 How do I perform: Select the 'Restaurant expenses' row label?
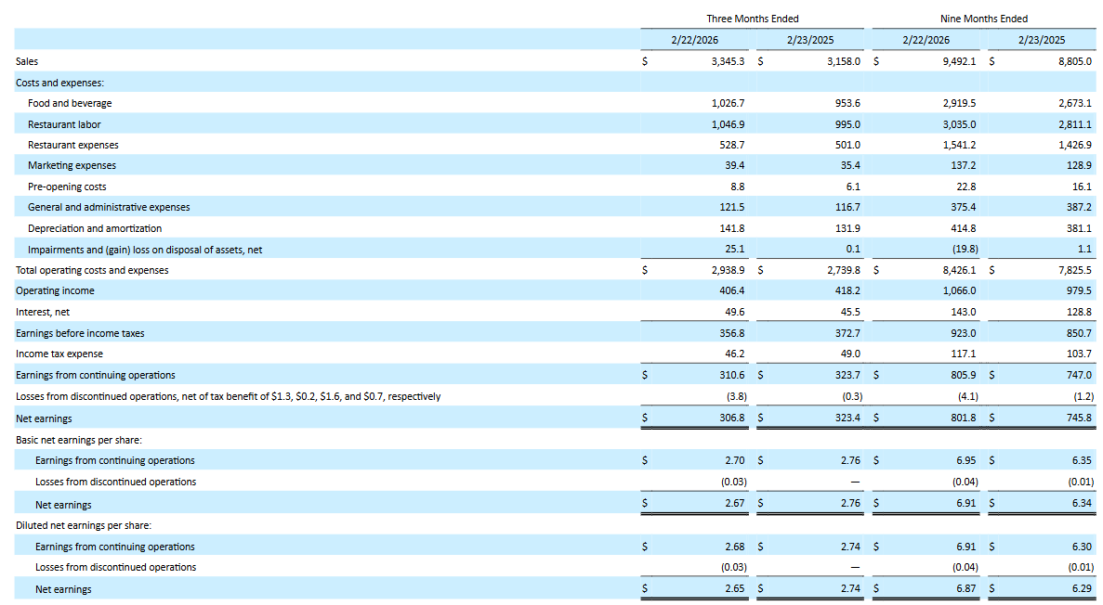point(73,145)
